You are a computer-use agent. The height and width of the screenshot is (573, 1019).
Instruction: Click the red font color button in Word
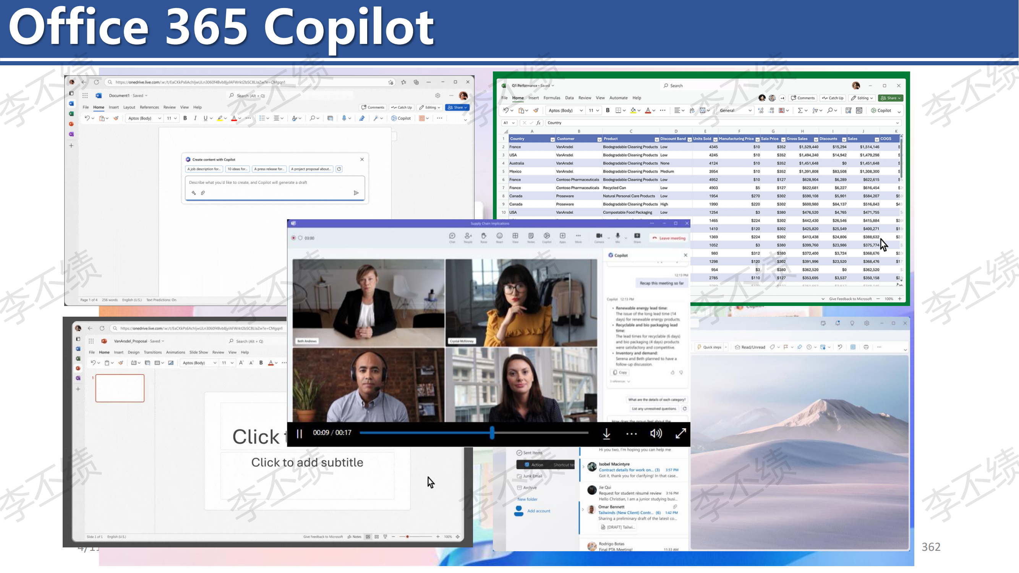pyautogui.click(x=234, y=118)
